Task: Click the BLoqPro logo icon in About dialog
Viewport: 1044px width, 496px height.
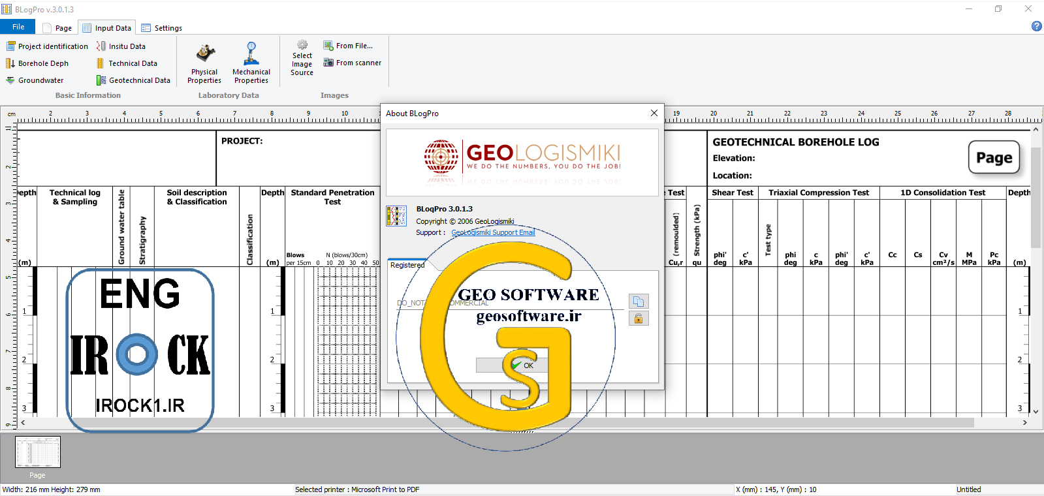Action: [396, 216]
